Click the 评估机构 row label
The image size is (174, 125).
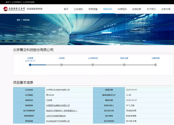pos(29,121)
